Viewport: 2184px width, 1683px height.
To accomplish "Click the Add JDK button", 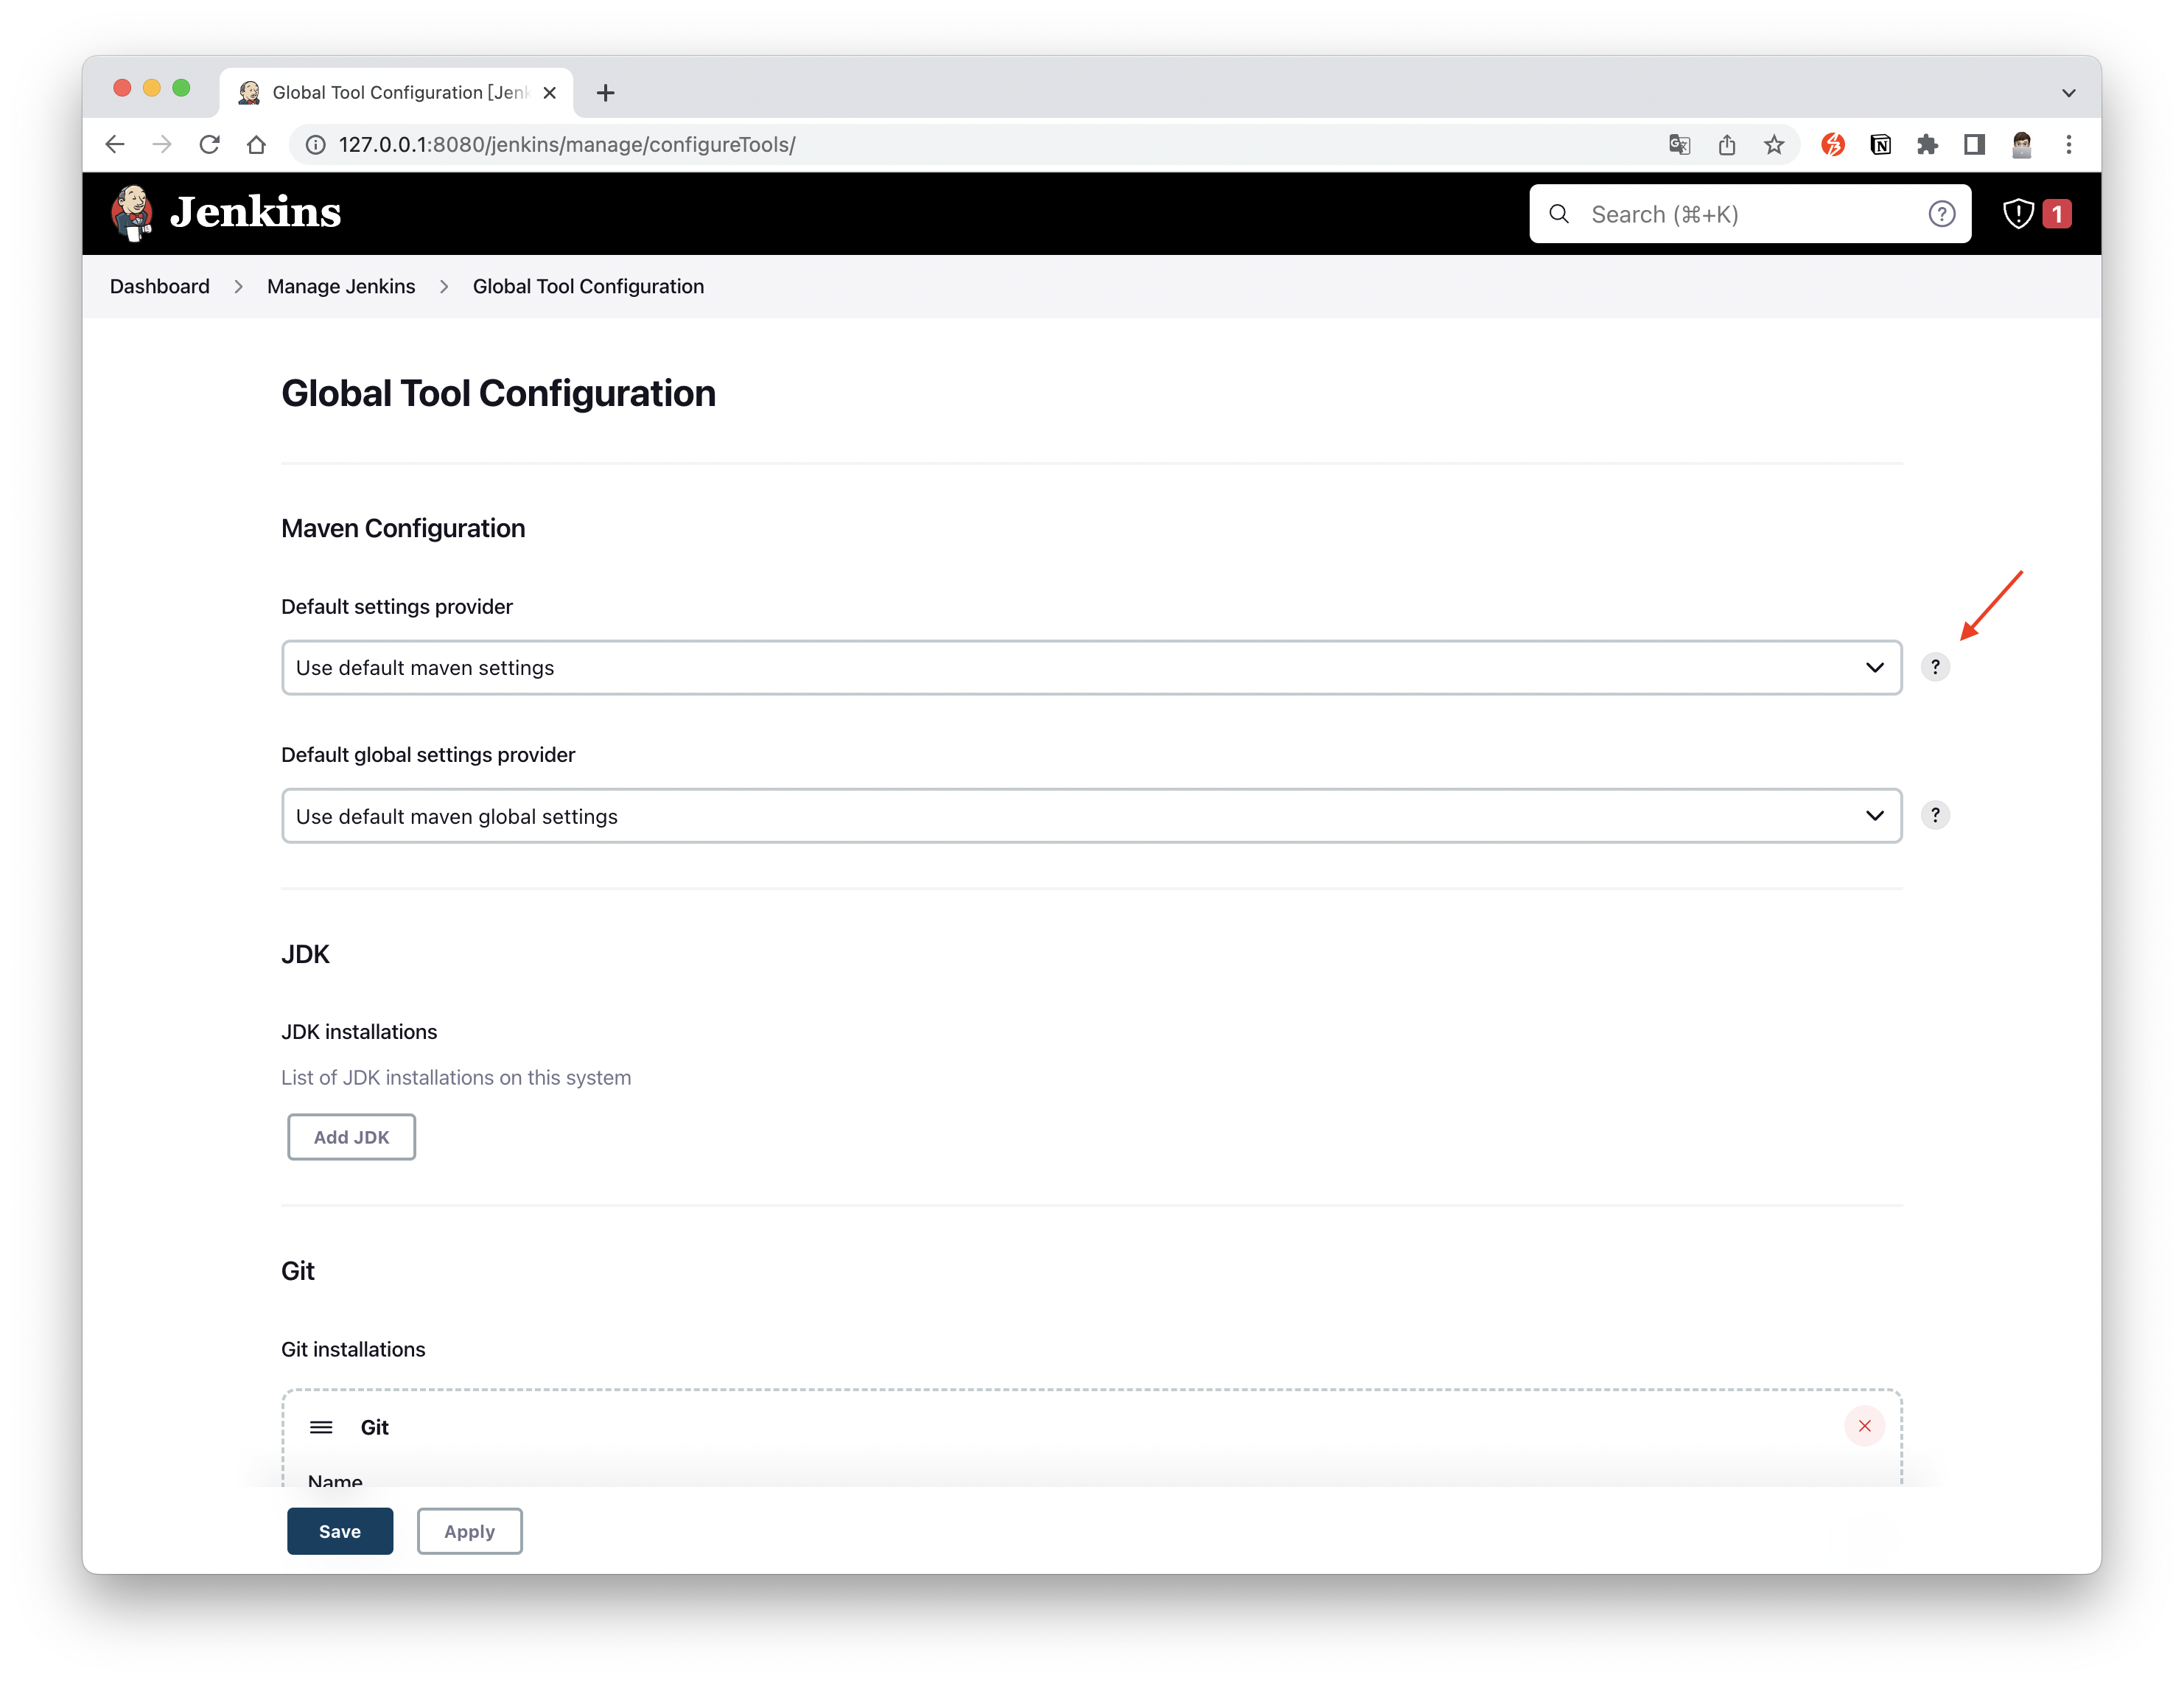I will pyautogui.click(x=351, y=1137).
